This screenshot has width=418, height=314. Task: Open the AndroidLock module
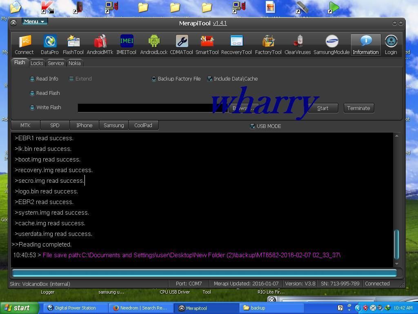(154, 45)
